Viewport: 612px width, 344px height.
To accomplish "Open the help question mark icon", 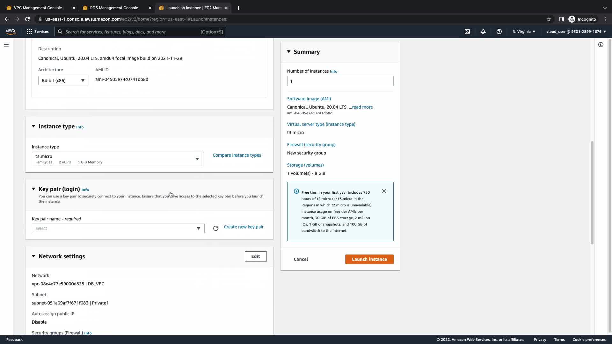I will pyautogui.click(x=499, y=32).
